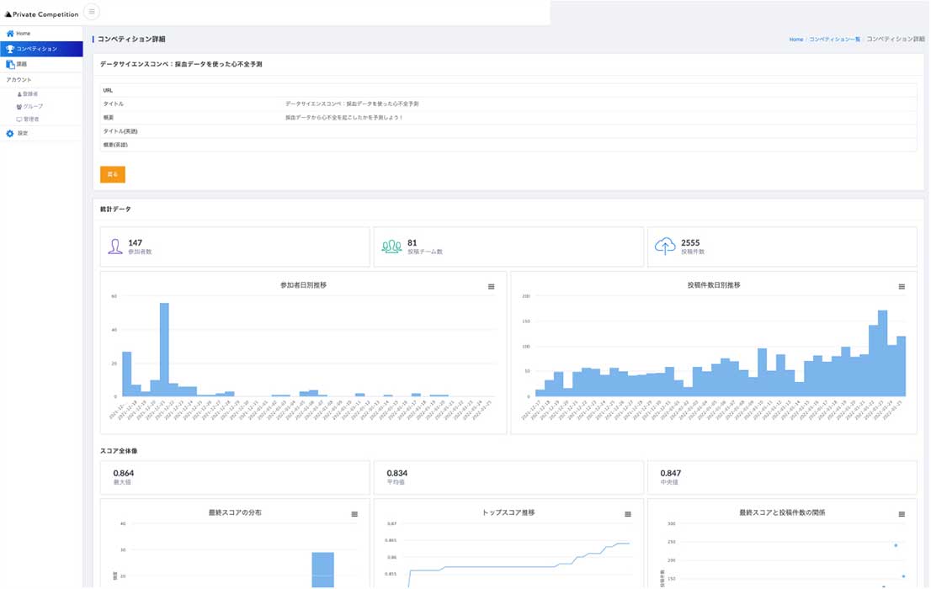Open the 最終スコアの分布 chart menu

tap(354, 514)
